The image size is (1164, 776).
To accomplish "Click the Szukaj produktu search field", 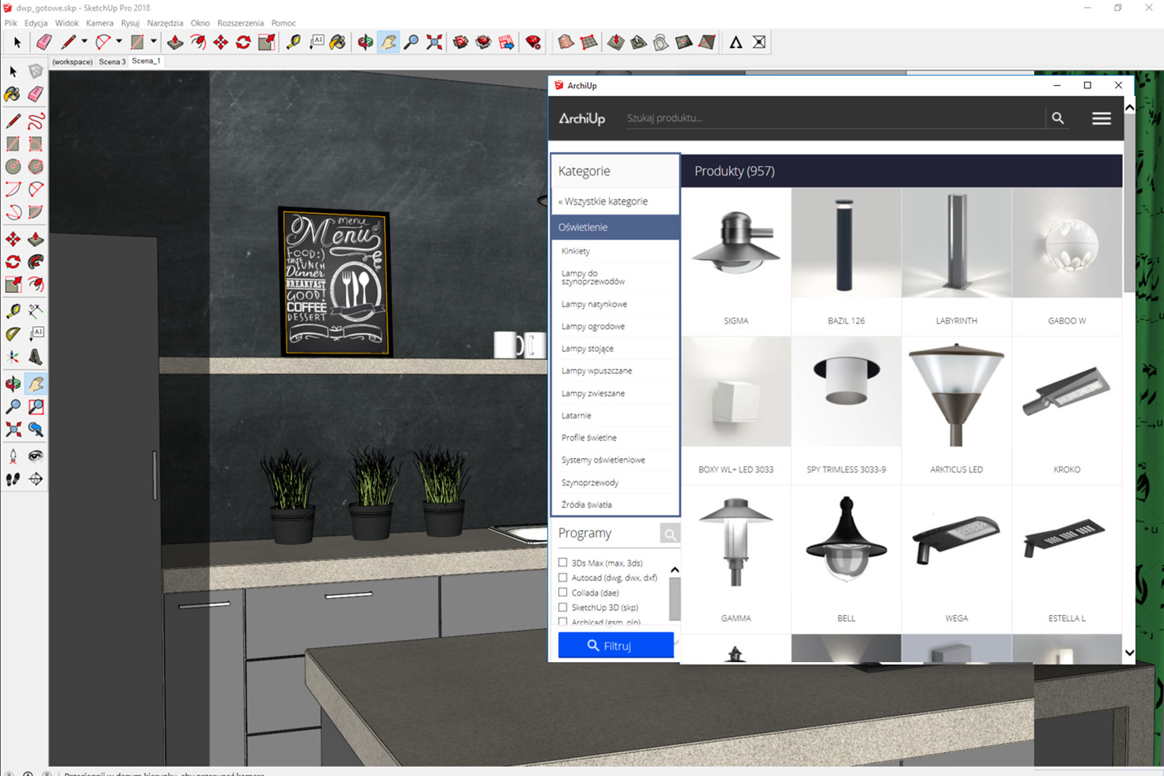I will click(826, 117).
